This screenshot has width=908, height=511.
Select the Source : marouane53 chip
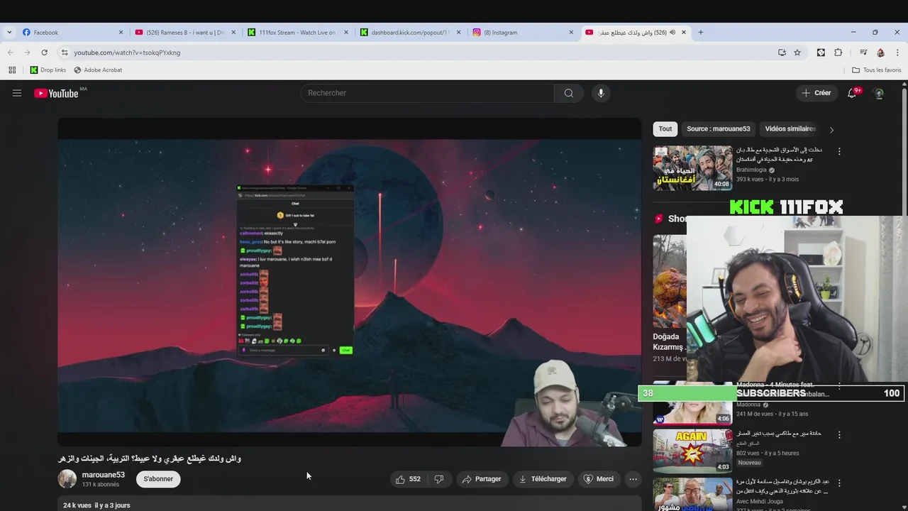(718, 129)
